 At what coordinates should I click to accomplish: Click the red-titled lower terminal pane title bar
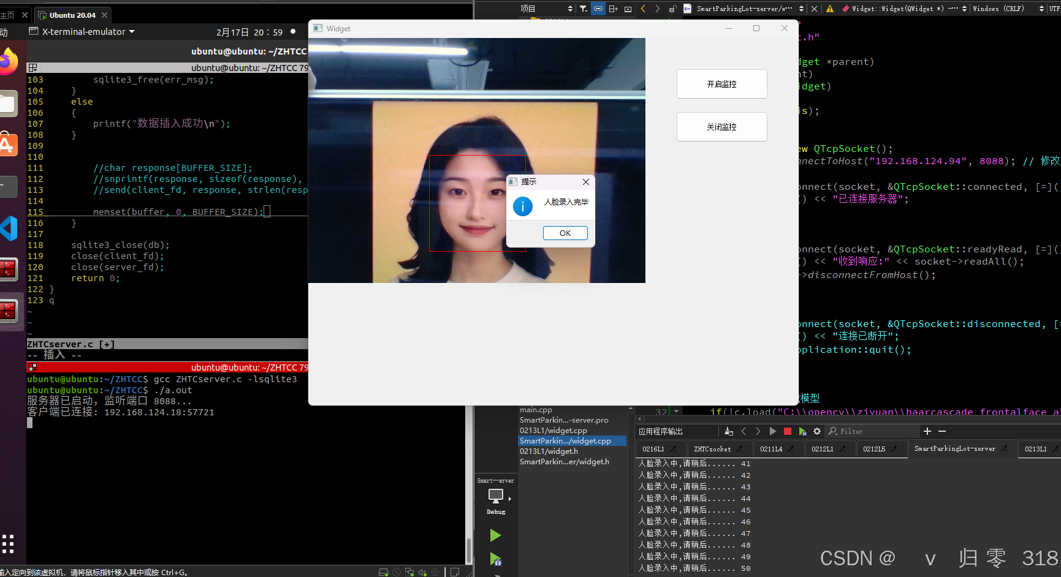[167, 367]
